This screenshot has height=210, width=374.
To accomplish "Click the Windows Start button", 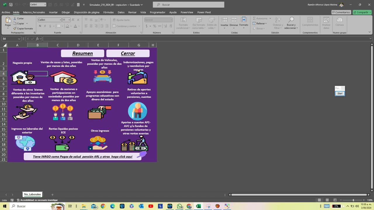I will point(4,206).
